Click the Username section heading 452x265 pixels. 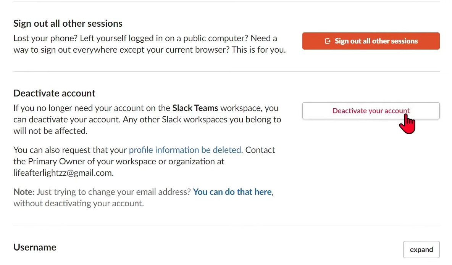click(35, 247)
